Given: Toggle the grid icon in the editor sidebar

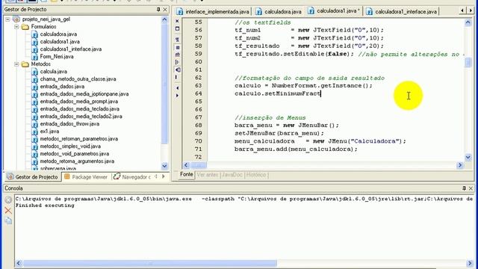Looking at the screenshot, I should [177, 48].
